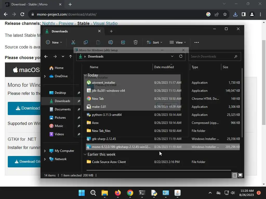Screen dimensions: 266x199
Task: Select the Downloads tab in File Explorer
Action: (73, 31)
